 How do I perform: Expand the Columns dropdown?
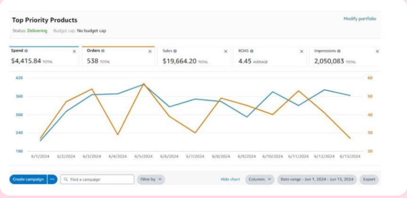click(260, 179)
